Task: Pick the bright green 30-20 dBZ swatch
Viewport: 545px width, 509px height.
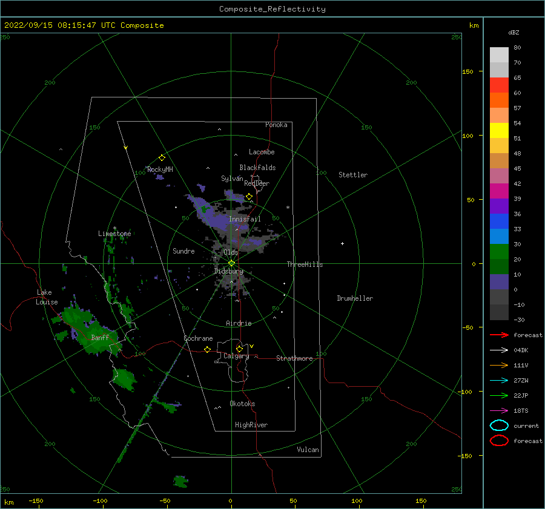Action: tap(499, 251)
